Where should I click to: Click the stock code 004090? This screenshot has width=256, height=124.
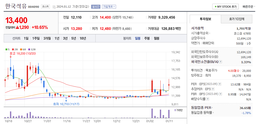tap(34, 7)
